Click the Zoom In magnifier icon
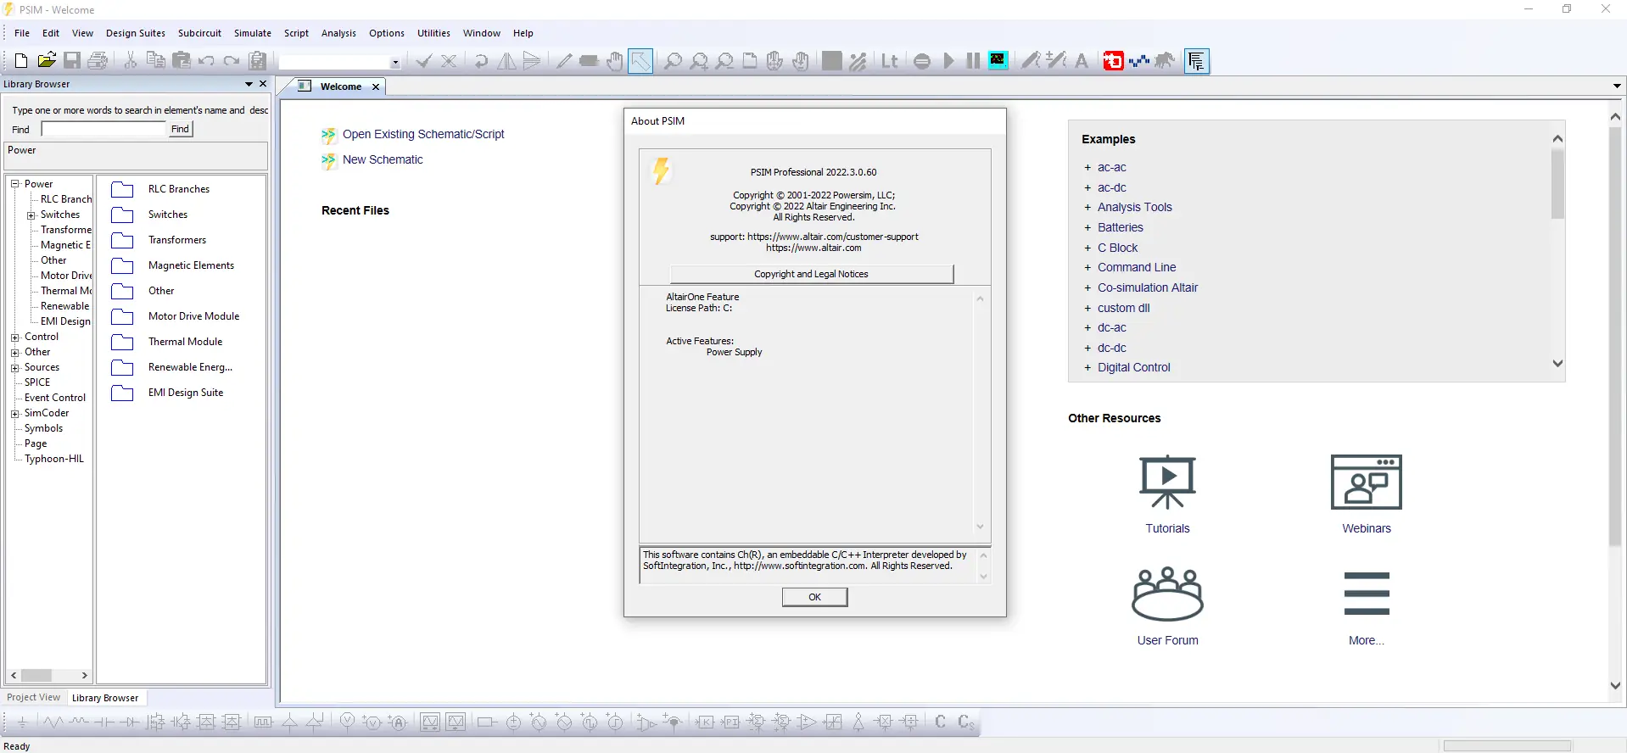This screenshot has width=1627, height=753. coord(699,61)
